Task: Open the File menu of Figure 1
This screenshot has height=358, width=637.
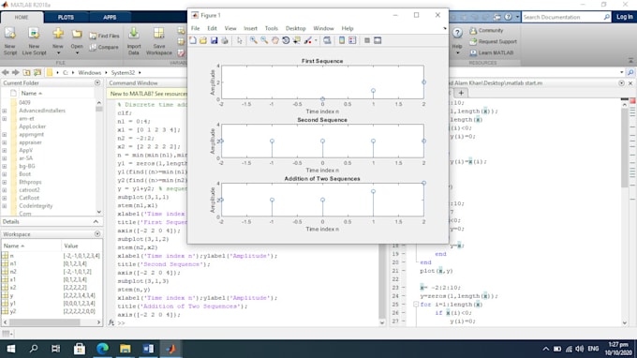Action: pos(196,28)
